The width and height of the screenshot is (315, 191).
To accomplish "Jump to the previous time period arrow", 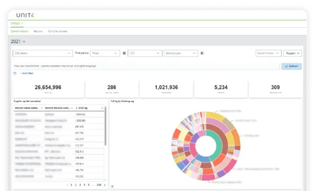I will click(x=124, y=53).
